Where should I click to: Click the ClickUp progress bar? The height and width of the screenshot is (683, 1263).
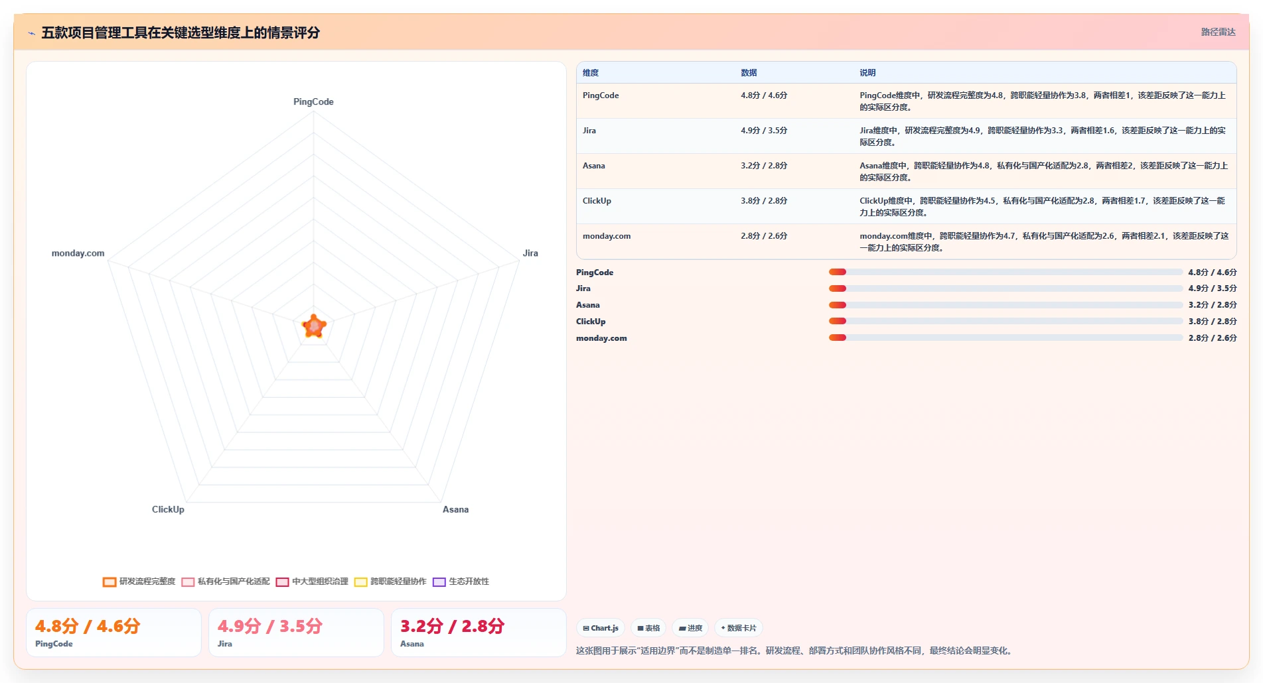[1005, 321]
